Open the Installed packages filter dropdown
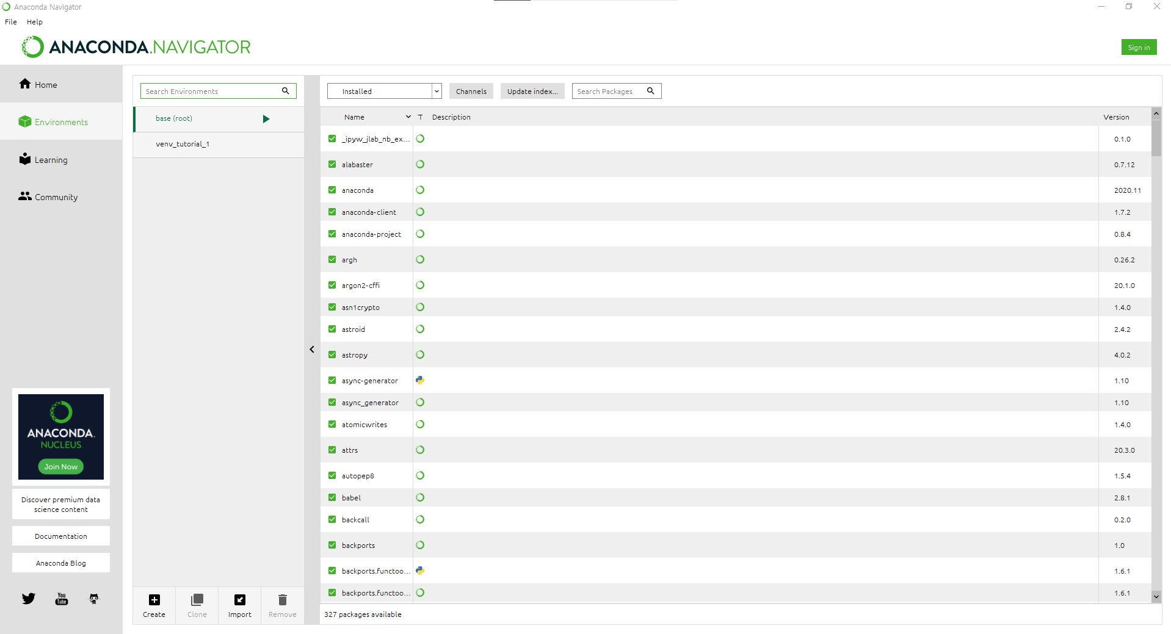Image resolution: width=1171 pixels, height=634 pixels. click(385, 91)
